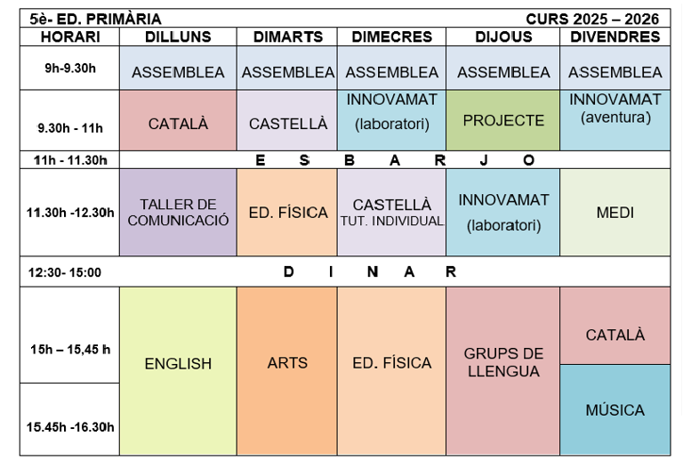Select the GRUPS DE LLENGUA cell
The width and height of the screenshot is (683, 461).
503,363
